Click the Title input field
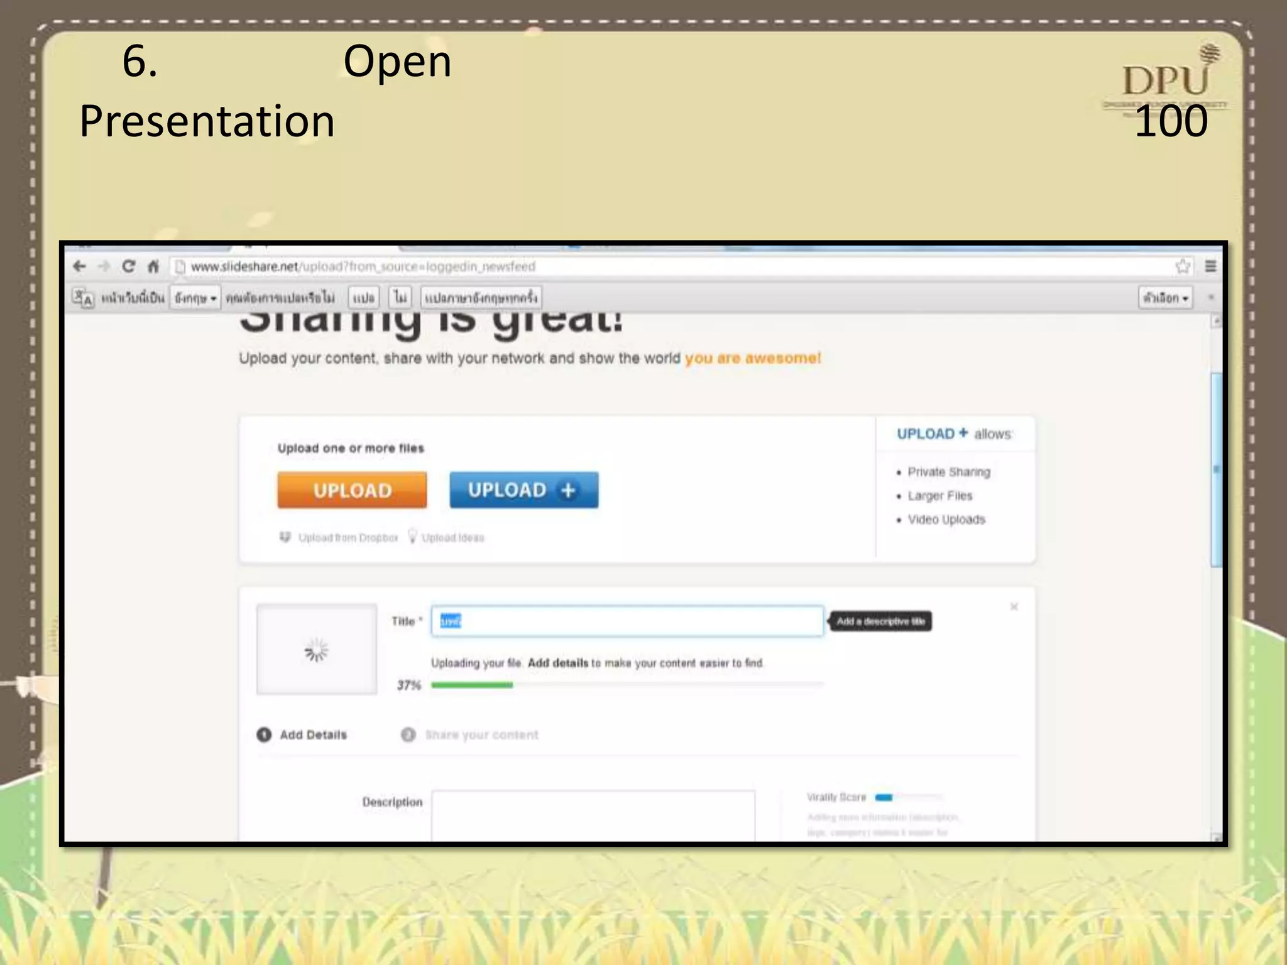The image size is (1287, 965). (x=627, y=621)
